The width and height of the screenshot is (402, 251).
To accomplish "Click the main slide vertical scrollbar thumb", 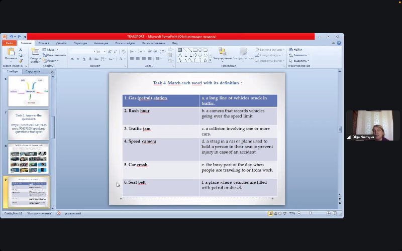I will coord(340,130).
